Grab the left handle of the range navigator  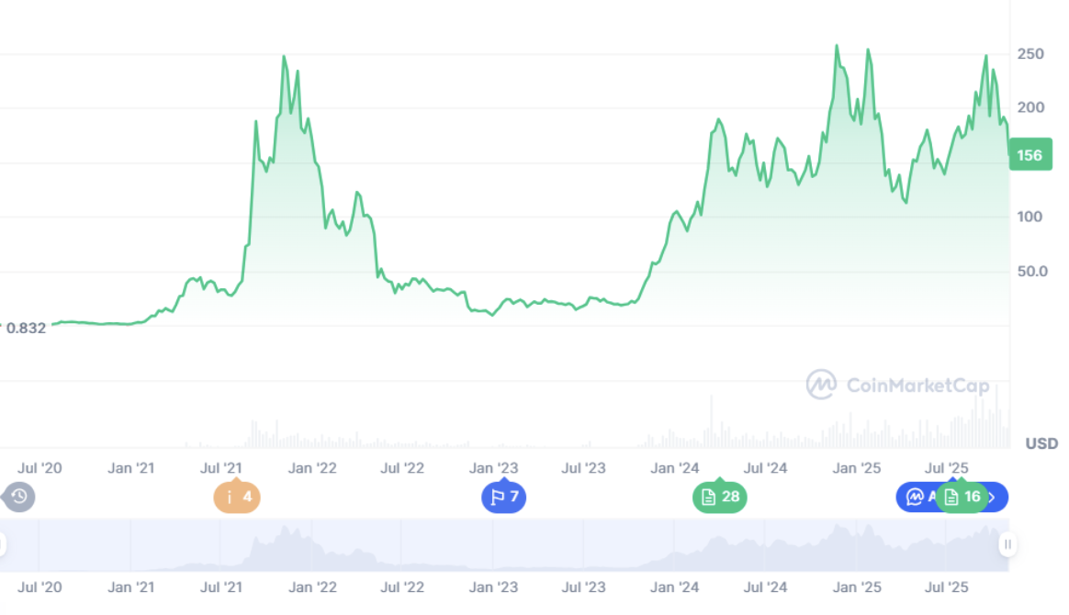tap(2, 544)
